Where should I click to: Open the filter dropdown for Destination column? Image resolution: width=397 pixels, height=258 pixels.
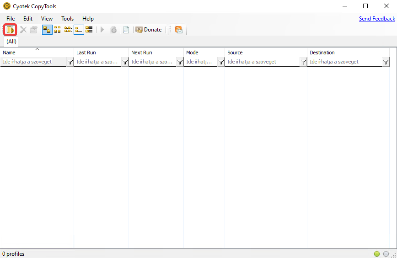coord(386,62)
